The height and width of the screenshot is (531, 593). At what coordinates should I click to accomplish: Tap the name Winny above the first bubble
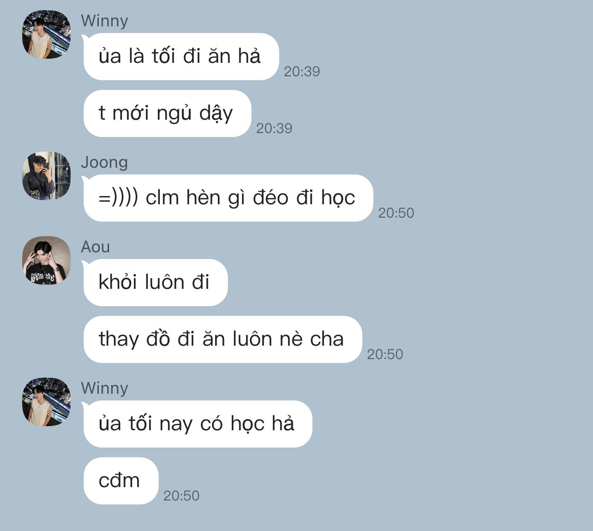104,21
